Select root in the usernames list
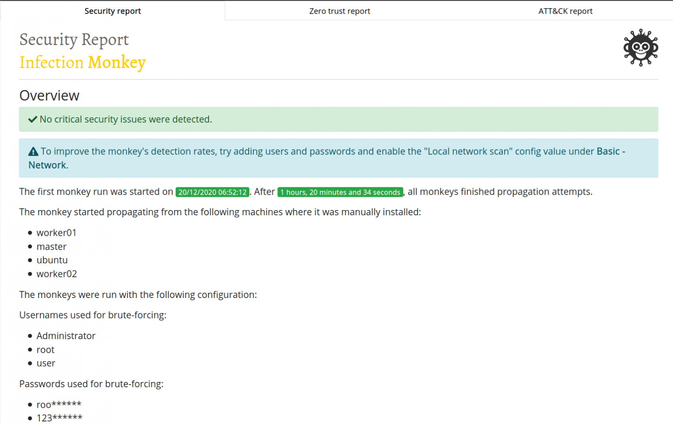This screenshot has width=673, height=424. 45,350
